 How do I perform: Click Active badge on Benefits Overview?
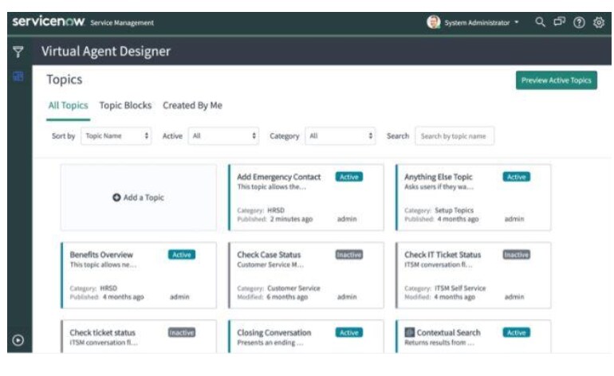(182, 255)
